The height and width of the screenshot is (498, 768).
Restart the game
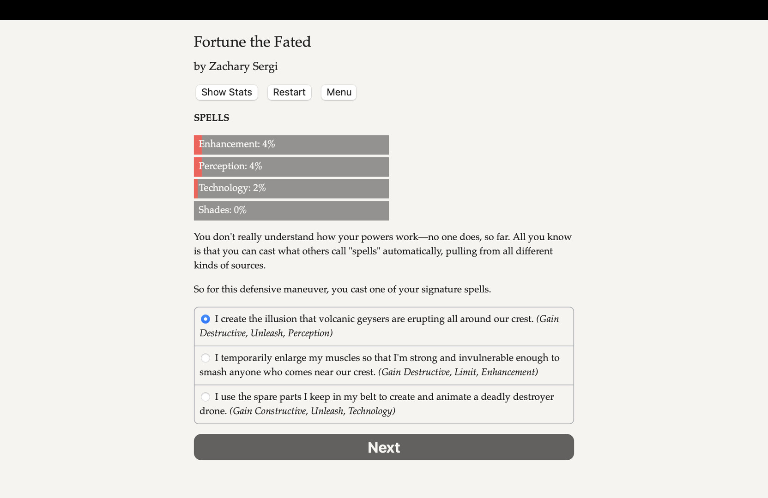pyautogui.click(x=289, y=92)
